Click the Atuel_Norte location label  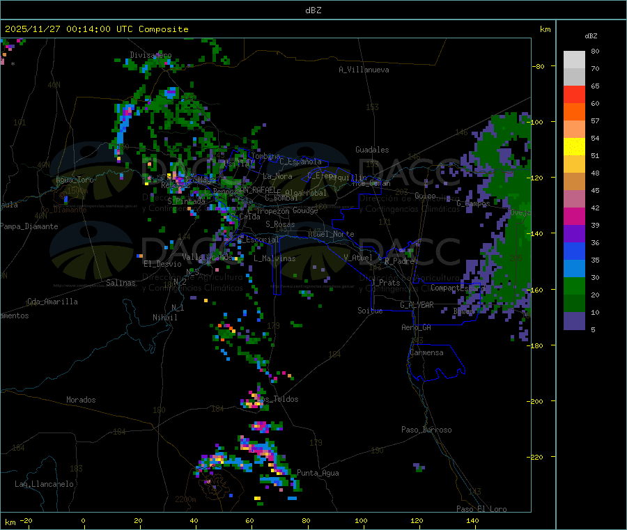(x=331, y=234)
